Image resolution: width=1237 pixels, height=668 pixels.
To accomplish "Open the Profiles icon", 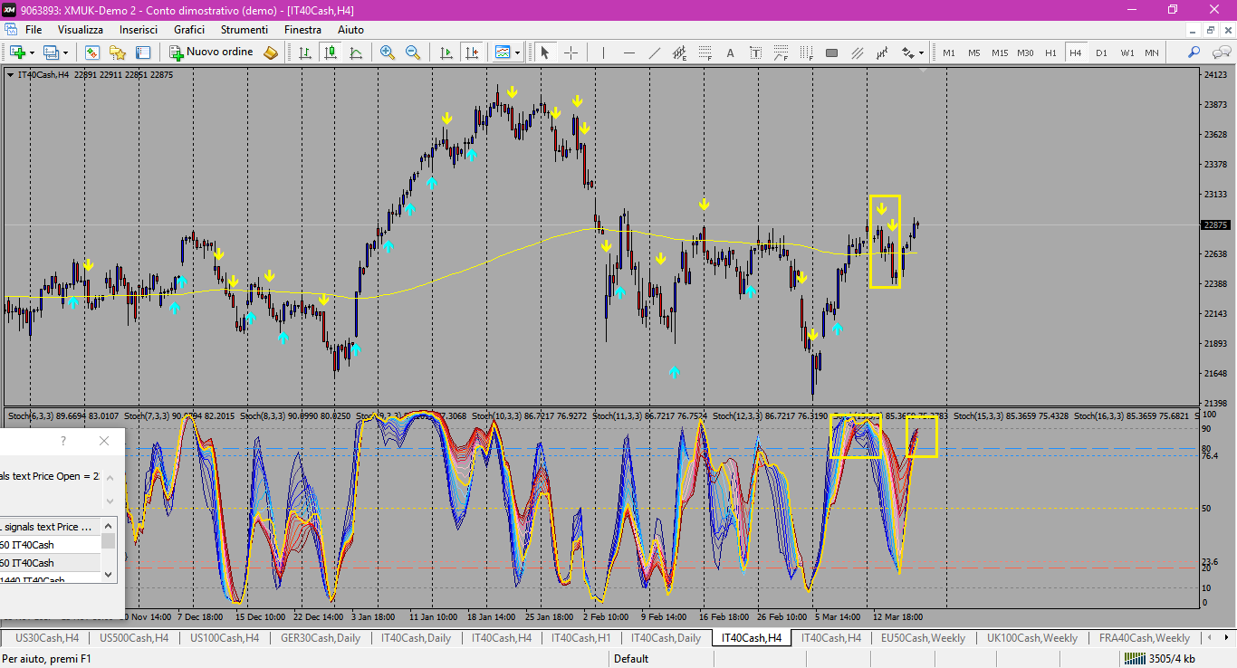I will [51, 52].
